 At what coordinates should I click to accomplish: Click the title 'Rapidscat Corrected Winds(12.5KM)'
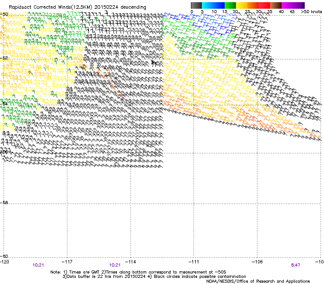coord(50,7)
